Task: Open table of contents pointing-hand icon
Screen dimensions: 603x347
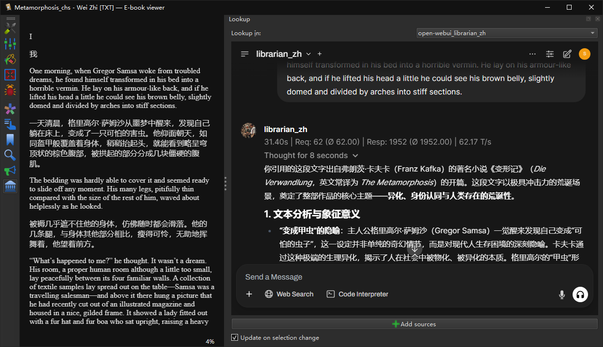Action: (x=10, y=124)
